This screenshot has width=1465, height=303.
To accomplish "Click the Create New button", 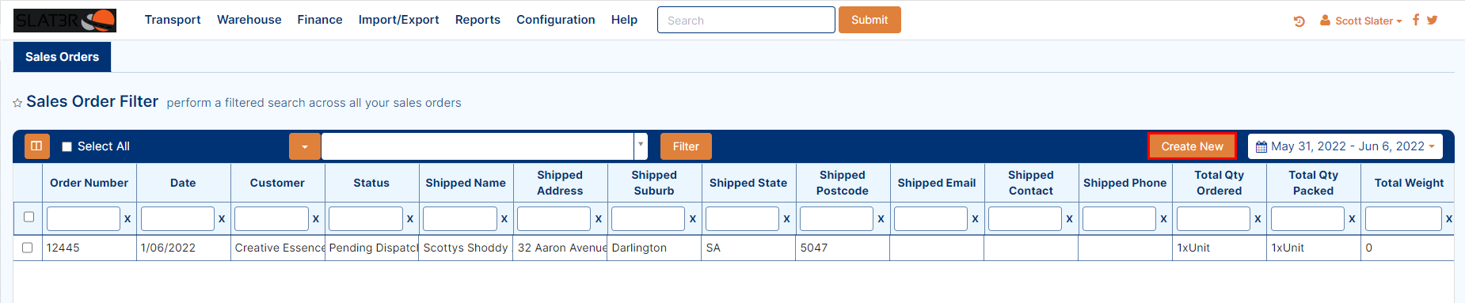I will point(1192,146).
